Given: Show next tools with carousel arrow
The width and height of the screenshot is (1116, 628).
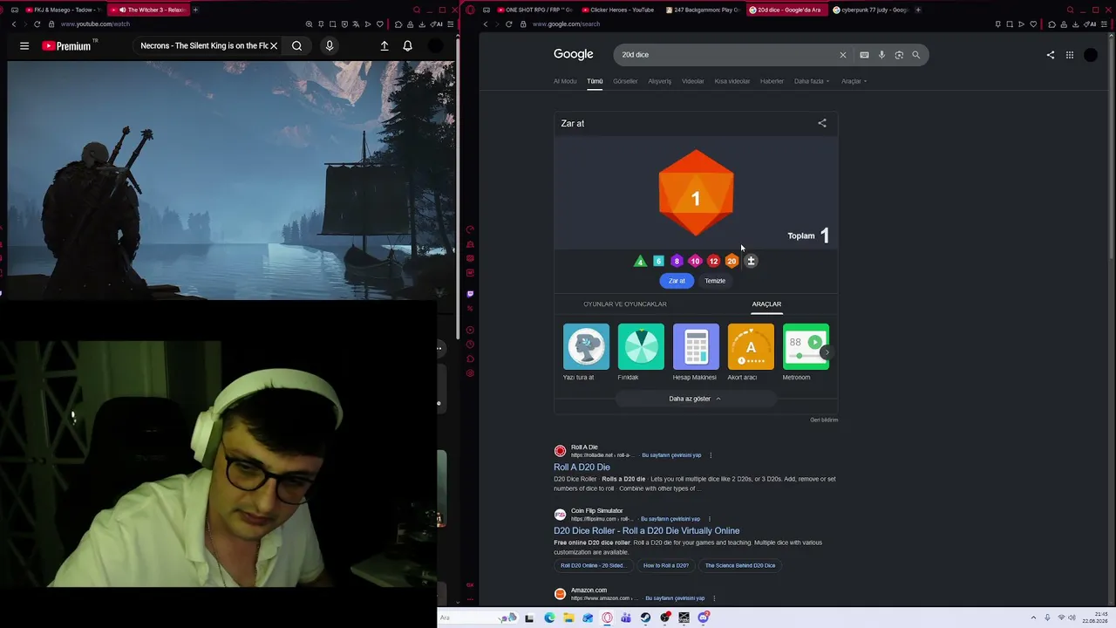Looking at the screenshot, I should pos(827,352).
